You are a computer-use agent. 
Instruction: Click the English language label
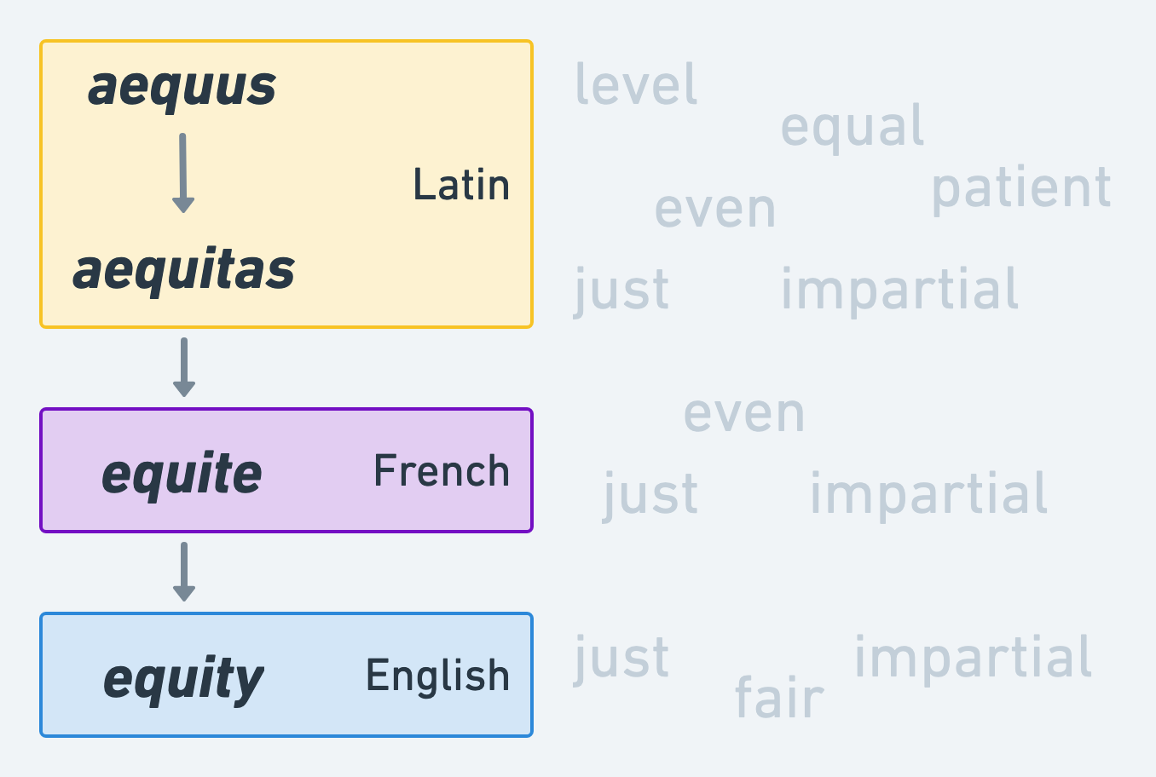438,676
